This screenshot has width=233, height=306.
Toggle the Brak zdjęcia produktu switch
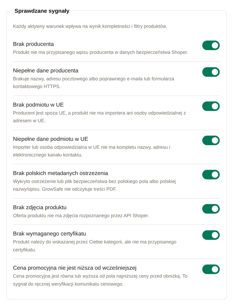click(x=211, y=209)
